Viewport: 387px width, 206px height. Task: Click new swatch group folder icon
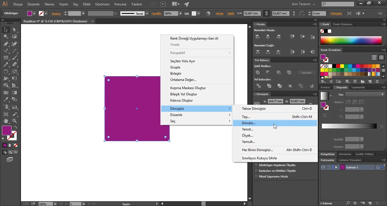(362, 81)
